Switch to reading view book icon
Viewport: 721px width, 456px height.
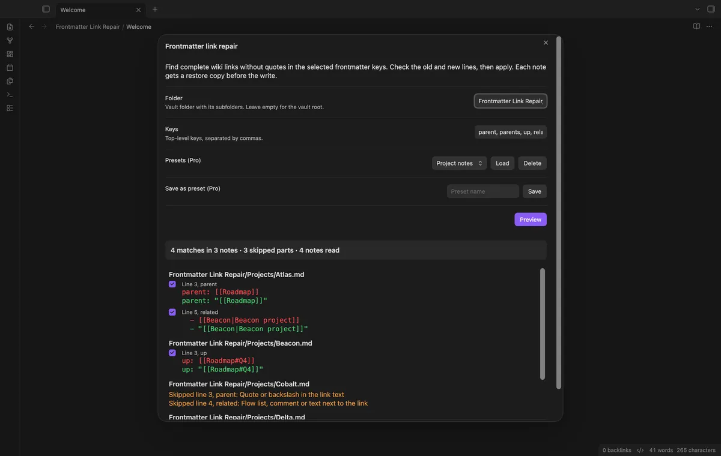point(696,26)
